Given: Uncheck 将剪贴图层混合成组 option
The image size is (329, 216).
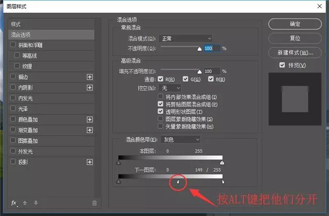Looking at the screenshot, I should click(x=160, y=104).
